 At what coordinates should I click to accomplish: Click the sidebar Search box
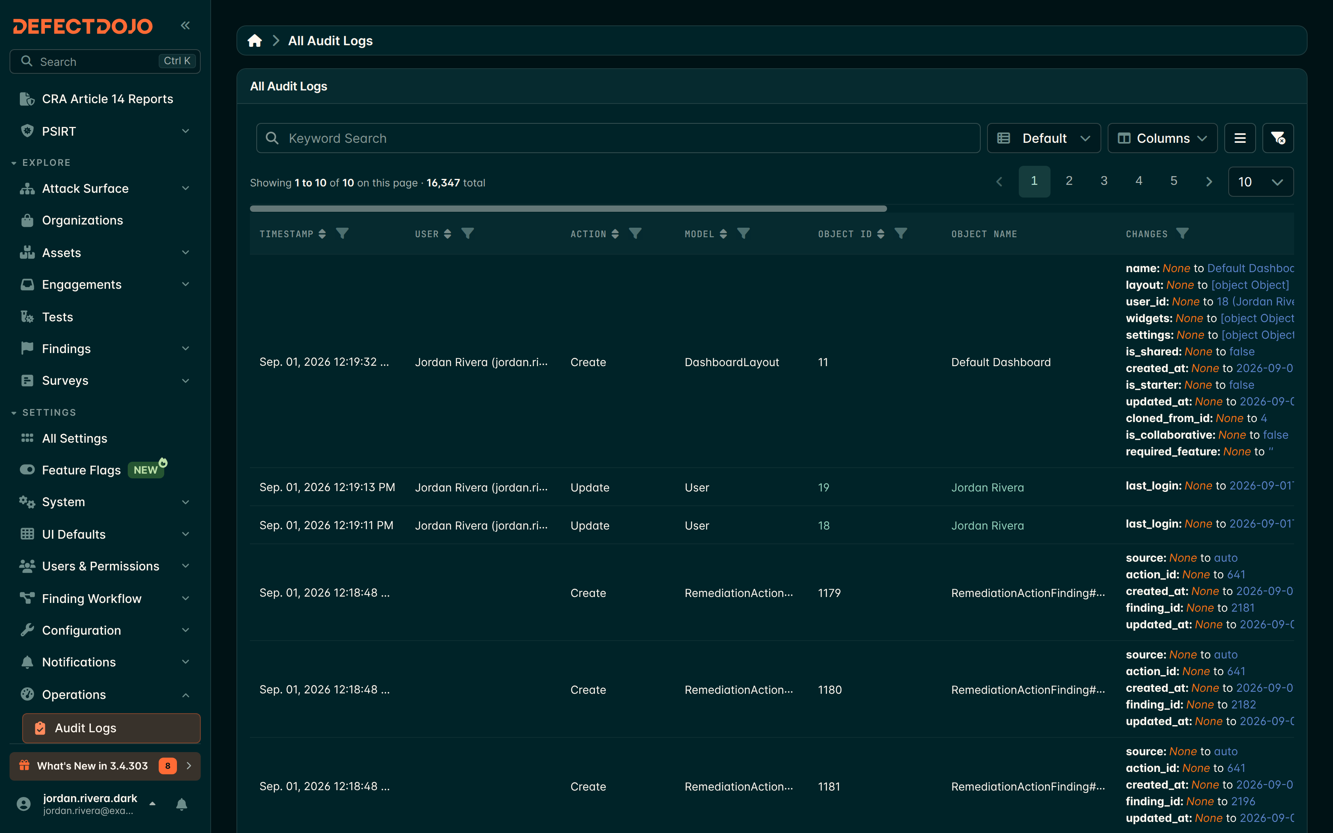(x=105, y=61)
